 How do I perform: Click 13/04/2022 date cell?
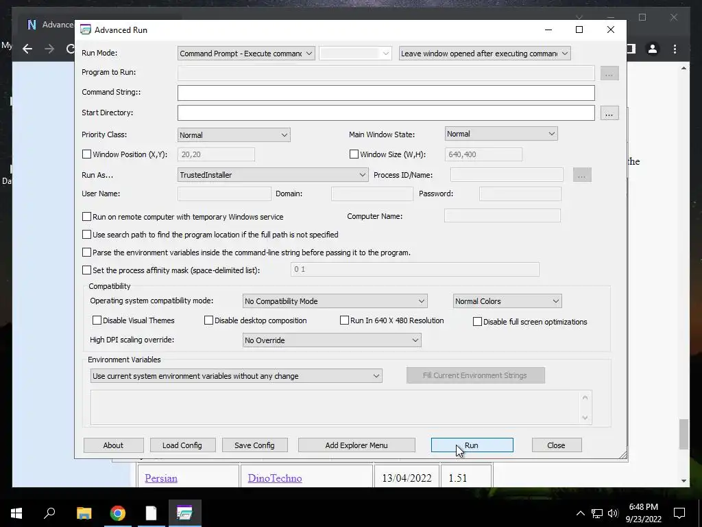(x=407, y=478)
